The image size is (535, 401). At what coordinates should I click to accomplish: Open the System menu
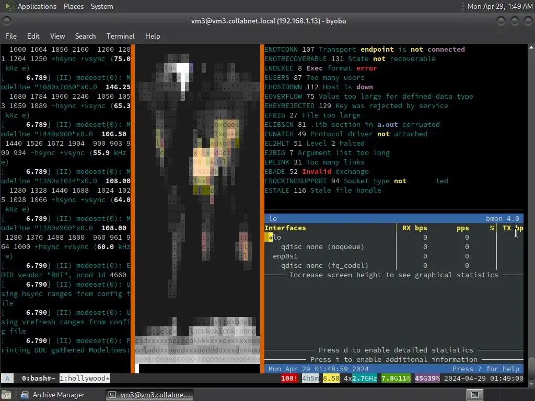(102, 6)
